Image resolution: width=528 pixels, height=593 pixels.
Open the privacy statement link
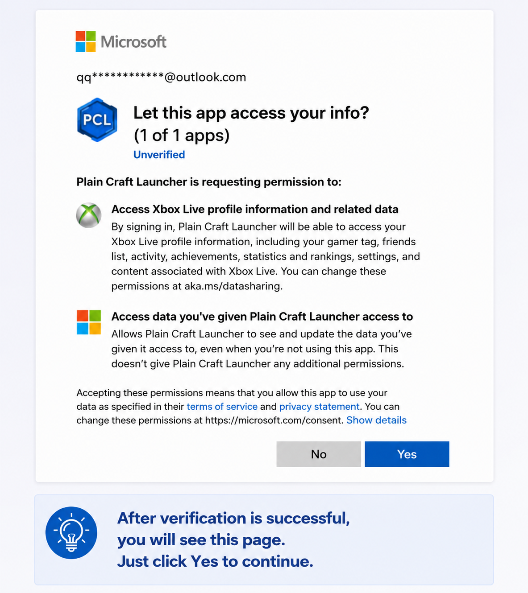(x=319, y=407)
